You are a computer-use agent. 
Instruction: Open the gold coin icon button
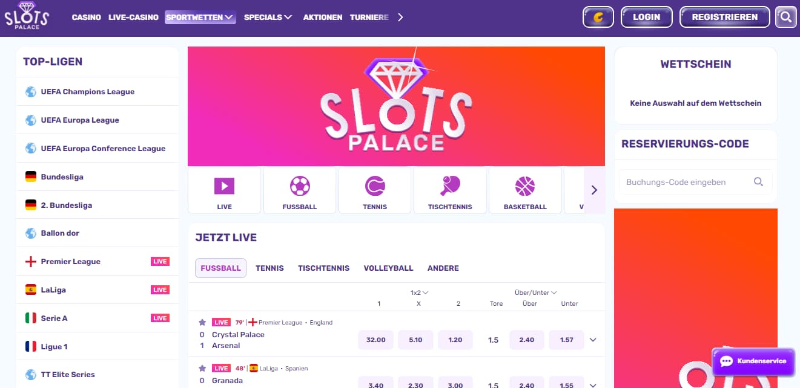[598, 17]
